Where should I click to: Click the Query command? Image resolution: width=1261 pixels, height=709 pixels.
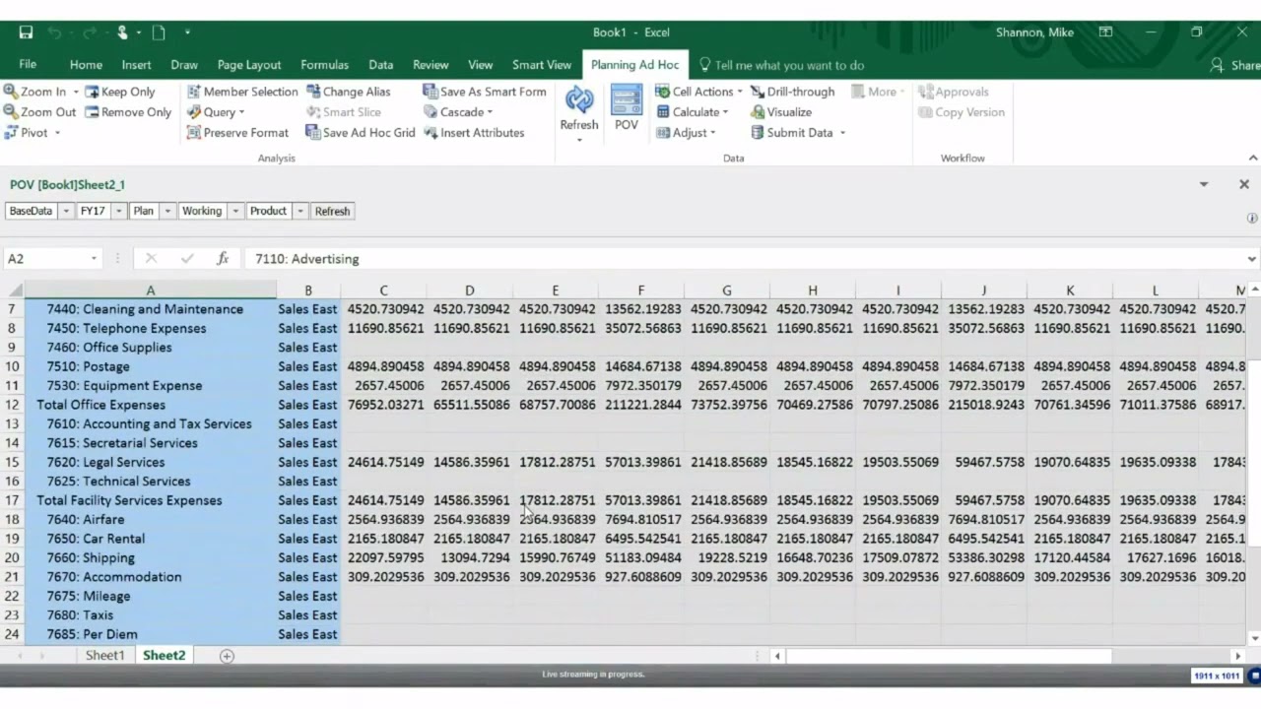[217, 112]
